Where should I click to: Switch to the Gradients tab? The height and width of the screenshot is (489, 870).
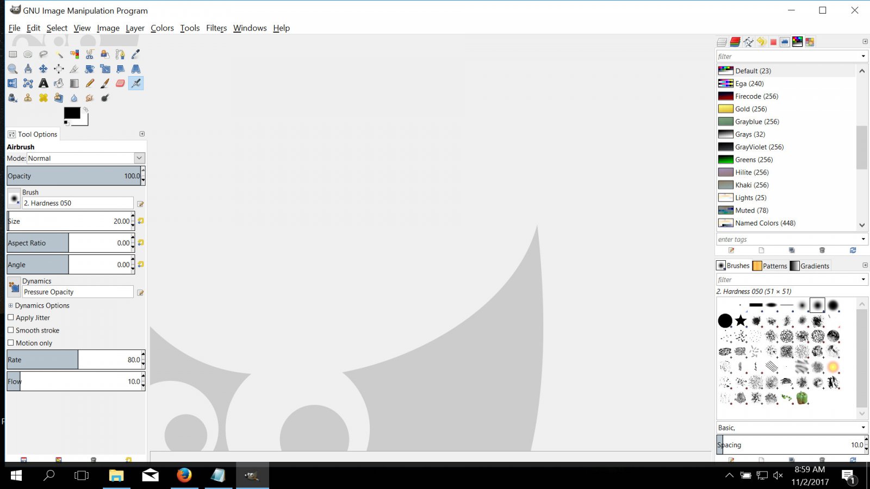(810, 266)
